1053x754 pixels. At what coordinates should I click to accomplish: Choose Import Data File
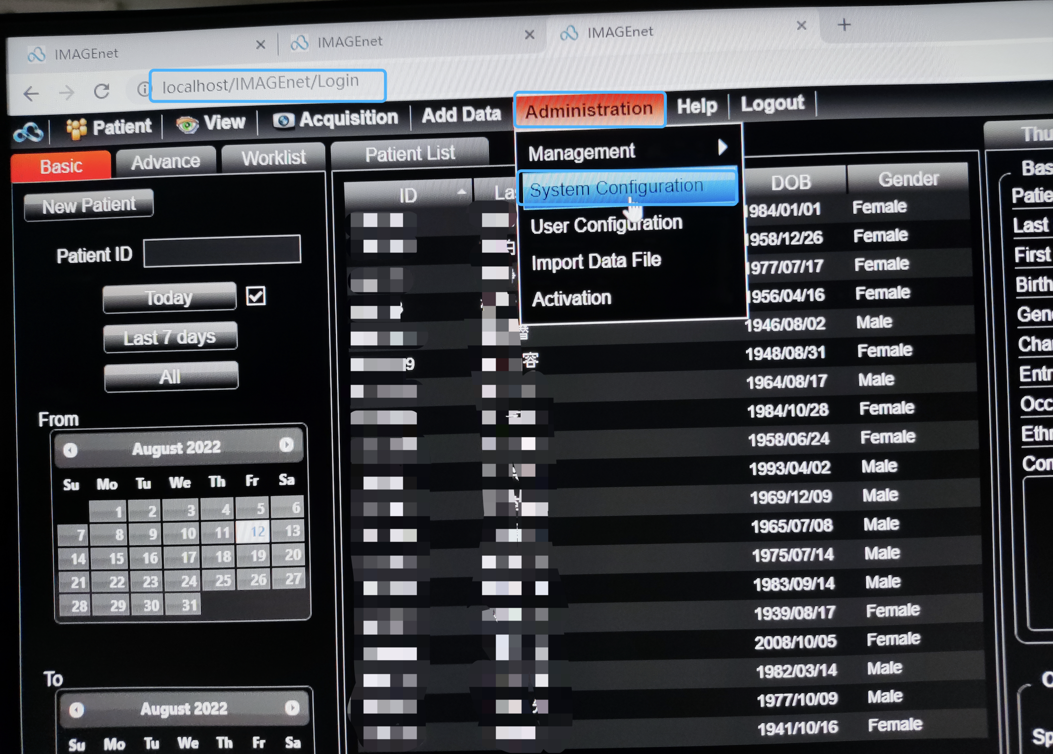[596, 261]
